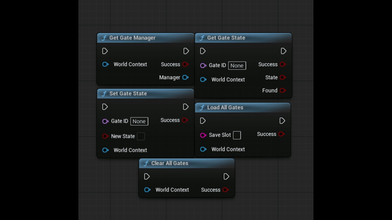Select the Clear All Gates node header
Viewport: 392px width, 220px height.
[170, 163]
